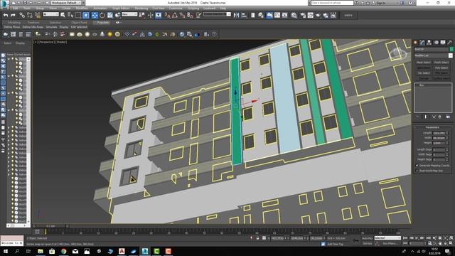The width and height of the screenshot is (455, 256).
Task: Click Configure Modifier Sets icon below stack
Action: click(x=448, y=117)
